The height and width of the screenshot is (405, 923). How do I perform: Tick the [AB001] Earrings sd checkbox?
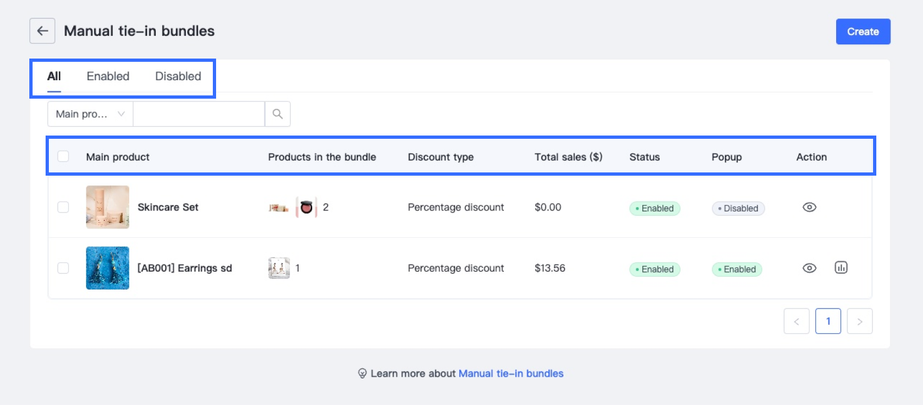coord(64,268)
